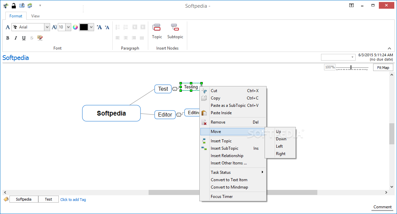
Task: Toggle align text right
Action: (x=134, y=38)
